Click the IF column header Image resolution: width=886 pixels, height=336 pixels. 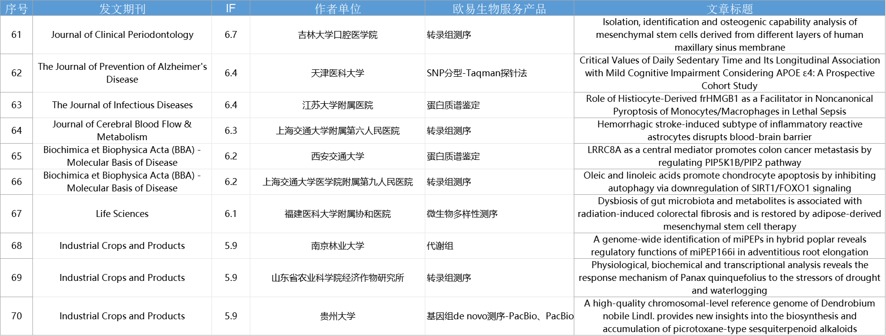[231, 9]
